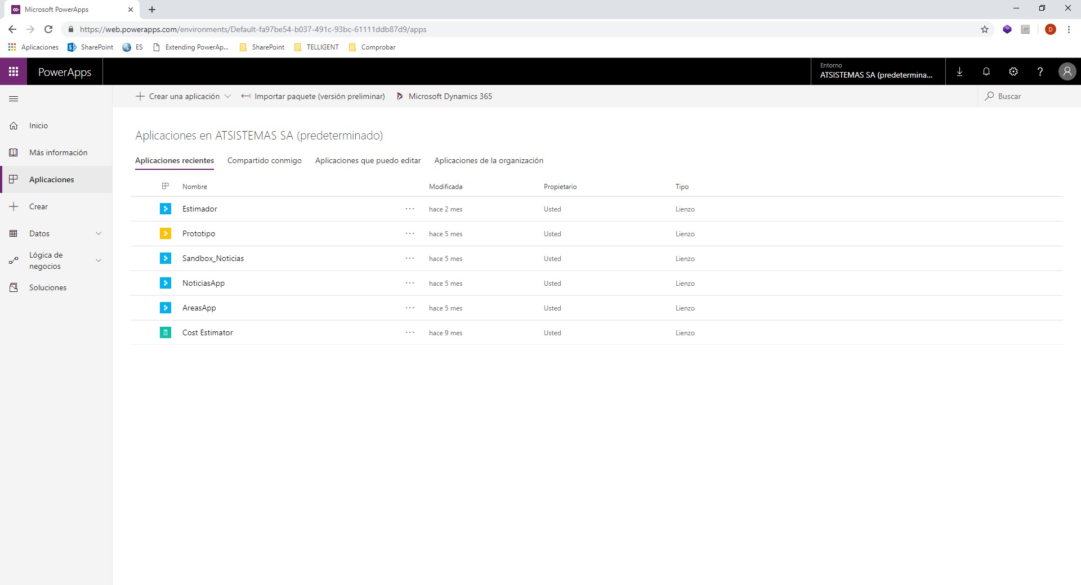Image resolution: width=1081 pixels, height=585 pixels.
Task: Click the green Cost Estimator app icon
Action: [x=166, y=332]
